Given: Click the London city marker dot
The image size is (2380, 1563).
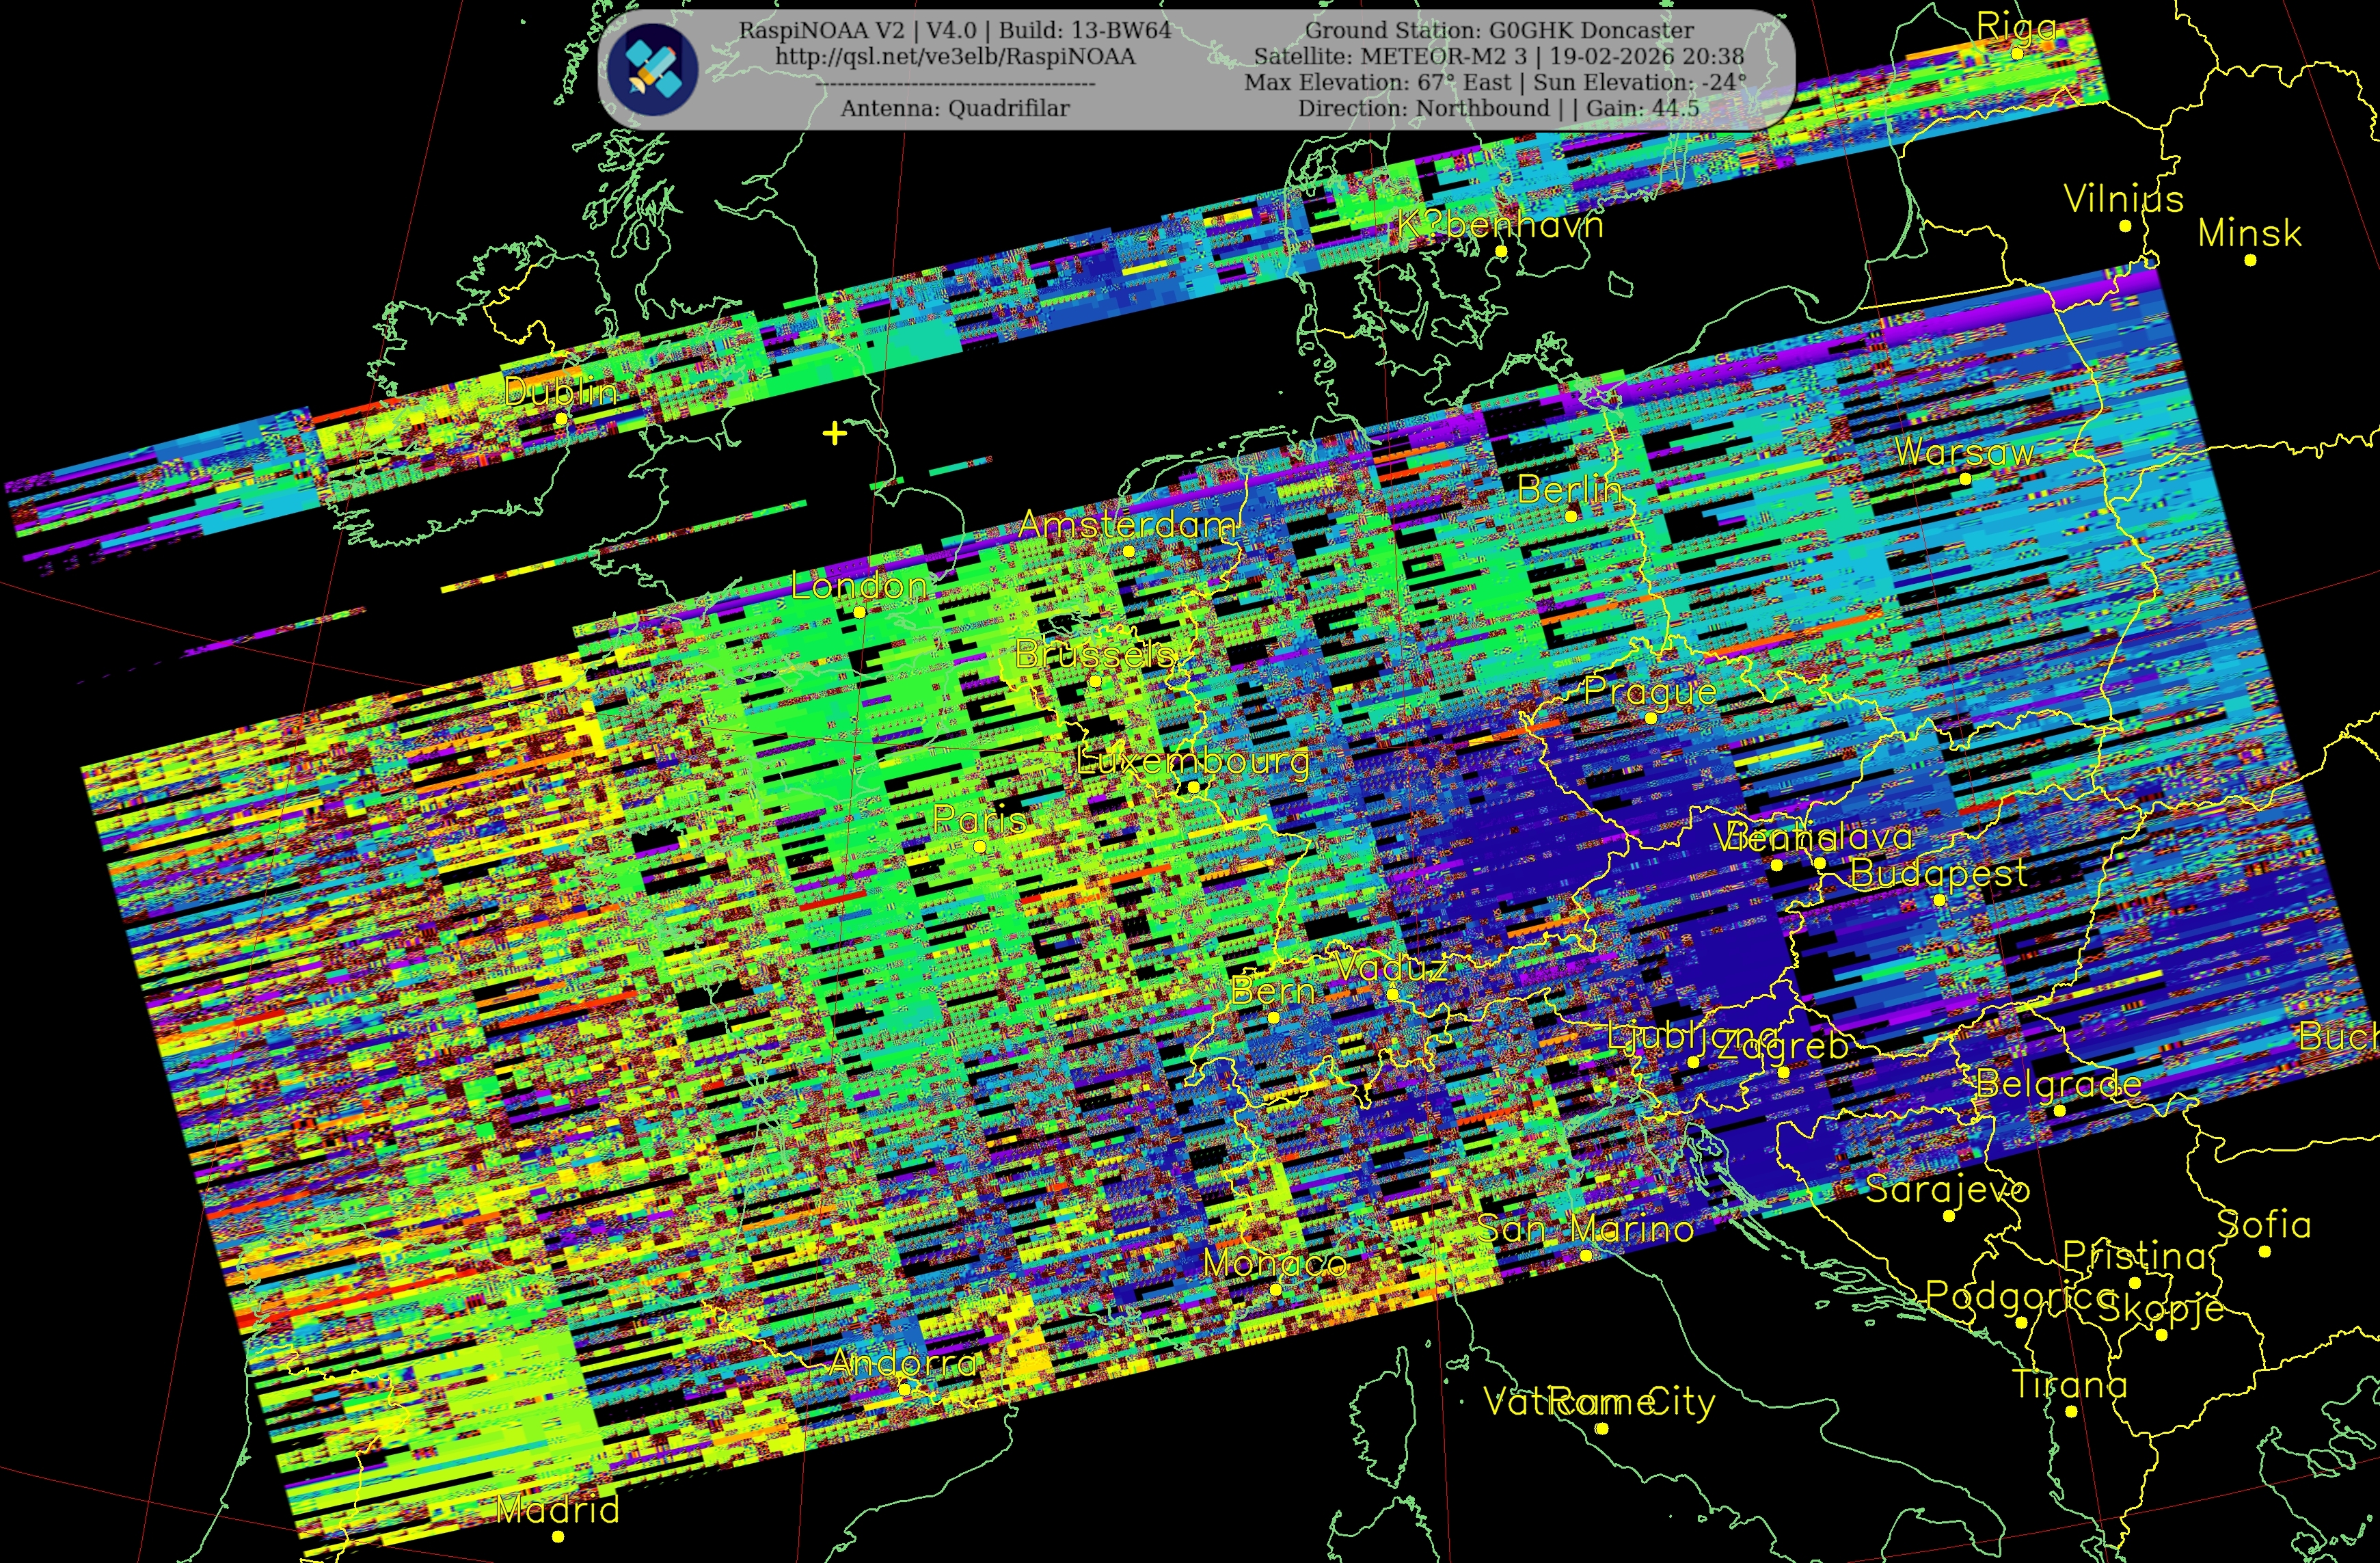Looking at the screenshot, I should pyautogui.click(x=859, y=612).
